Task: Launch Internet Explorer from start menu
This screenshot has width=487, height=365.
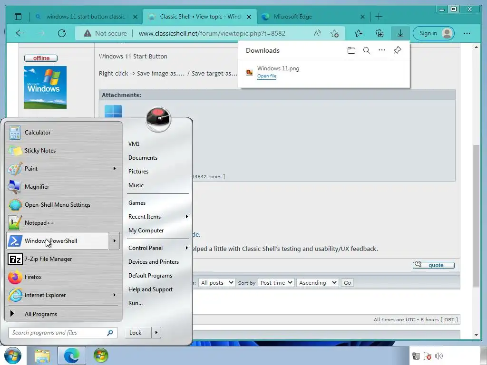Action: [58, 295]
